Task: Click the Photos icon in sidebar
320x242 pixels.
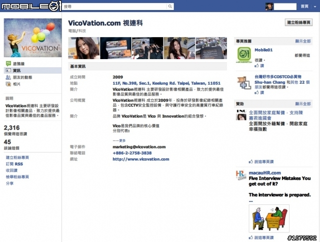Action: [8, 84]
